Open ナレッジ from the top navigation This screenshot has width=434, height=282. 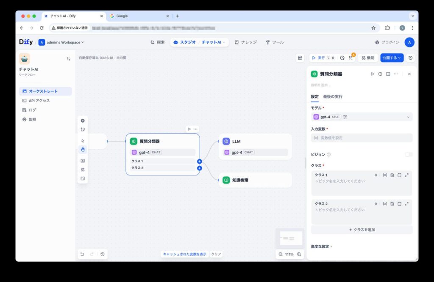pos(245,42)
